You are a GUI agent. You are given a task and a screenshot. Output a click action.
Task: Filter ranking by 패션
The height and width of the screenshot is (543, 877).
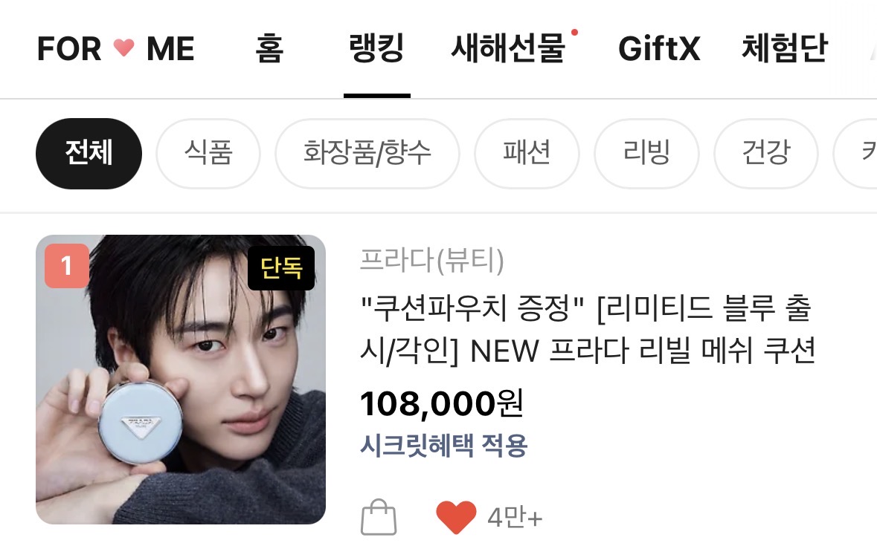pyautogui.click(x=527, y=154)
